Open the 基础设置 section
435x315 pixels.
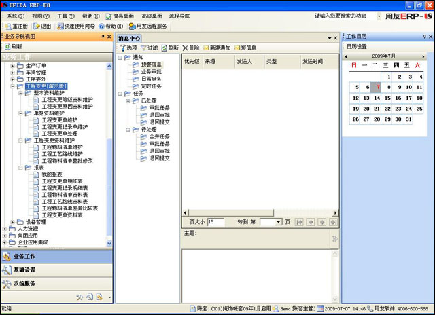[57, 270]
